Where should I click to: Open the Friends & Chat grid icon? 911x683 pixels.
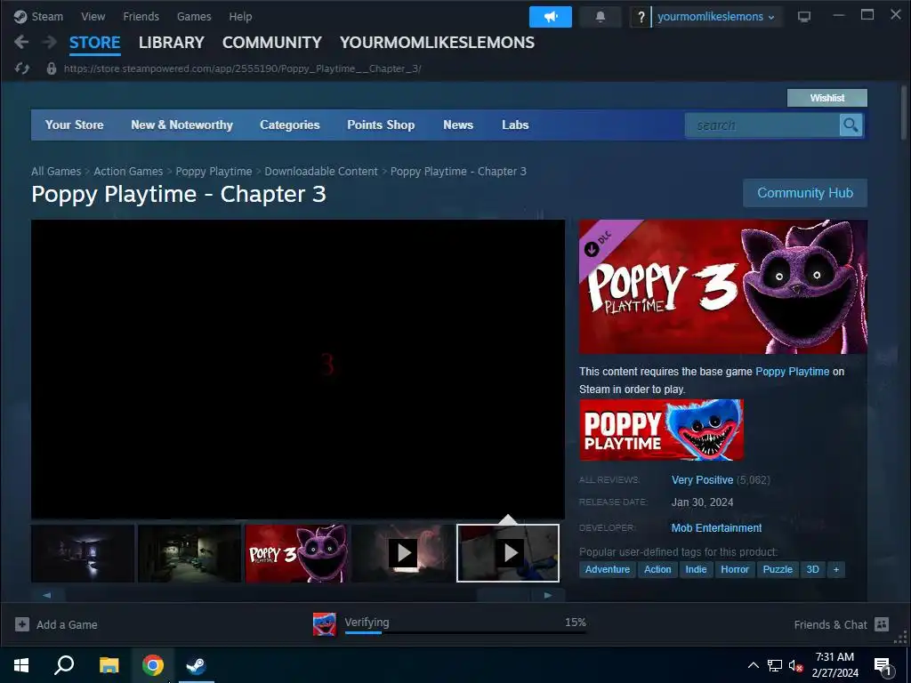click(x=882, y=624)
